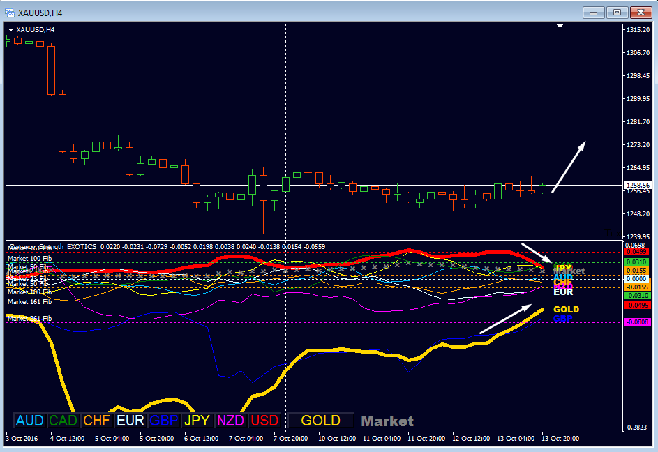Click the CHF currency button
658x452 pixels.
(96, 421)
